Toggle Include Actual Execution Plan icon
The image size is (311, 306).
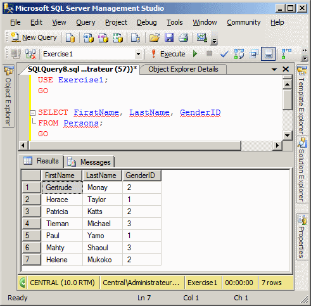(x=286, y=54)
